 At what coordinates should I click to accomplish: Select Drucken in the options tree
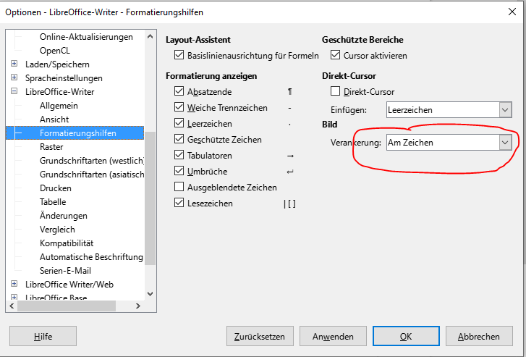coord(56,188)
